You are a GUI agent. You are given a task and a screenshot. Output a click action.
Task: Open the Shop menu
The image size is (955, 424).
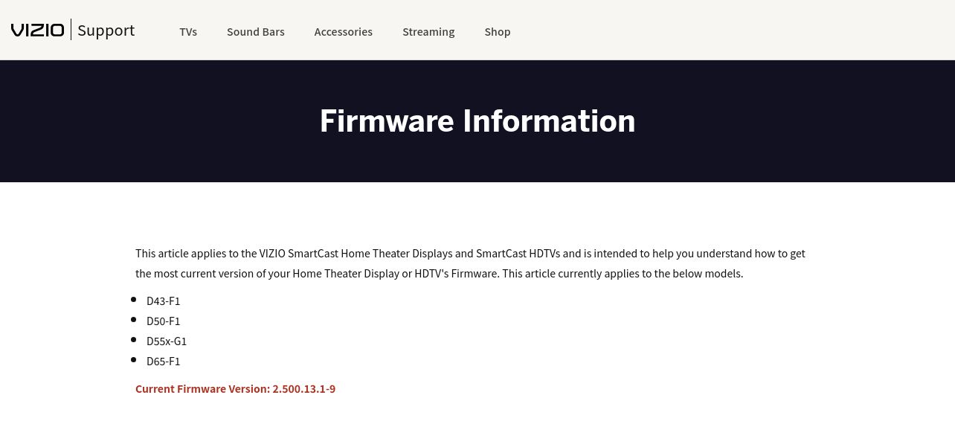point(498,31)
